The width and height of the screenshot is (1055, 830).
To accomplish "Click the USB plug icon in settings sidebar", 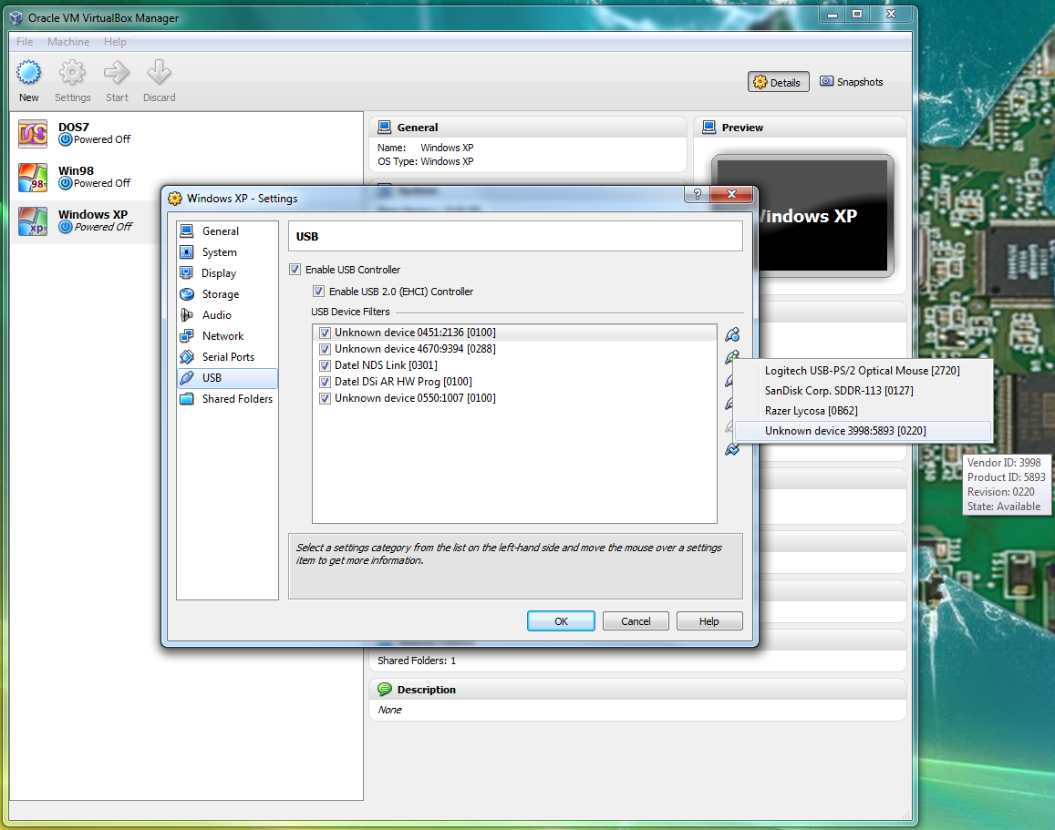I will point(187,378).
